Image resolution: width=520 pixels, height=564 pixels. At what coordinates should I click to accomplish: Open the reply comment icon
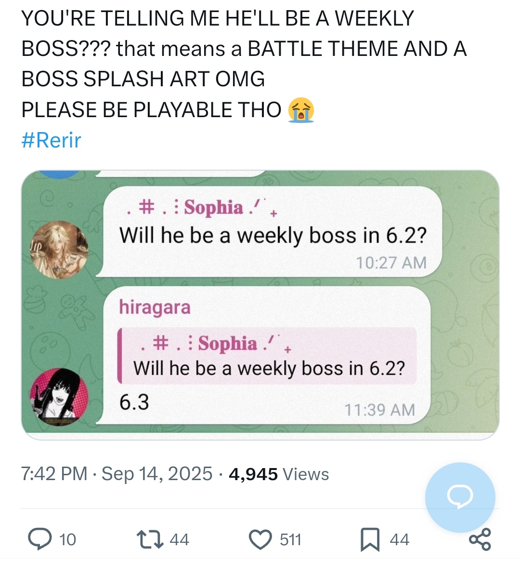pyautogui.click(x=39, y=539)
